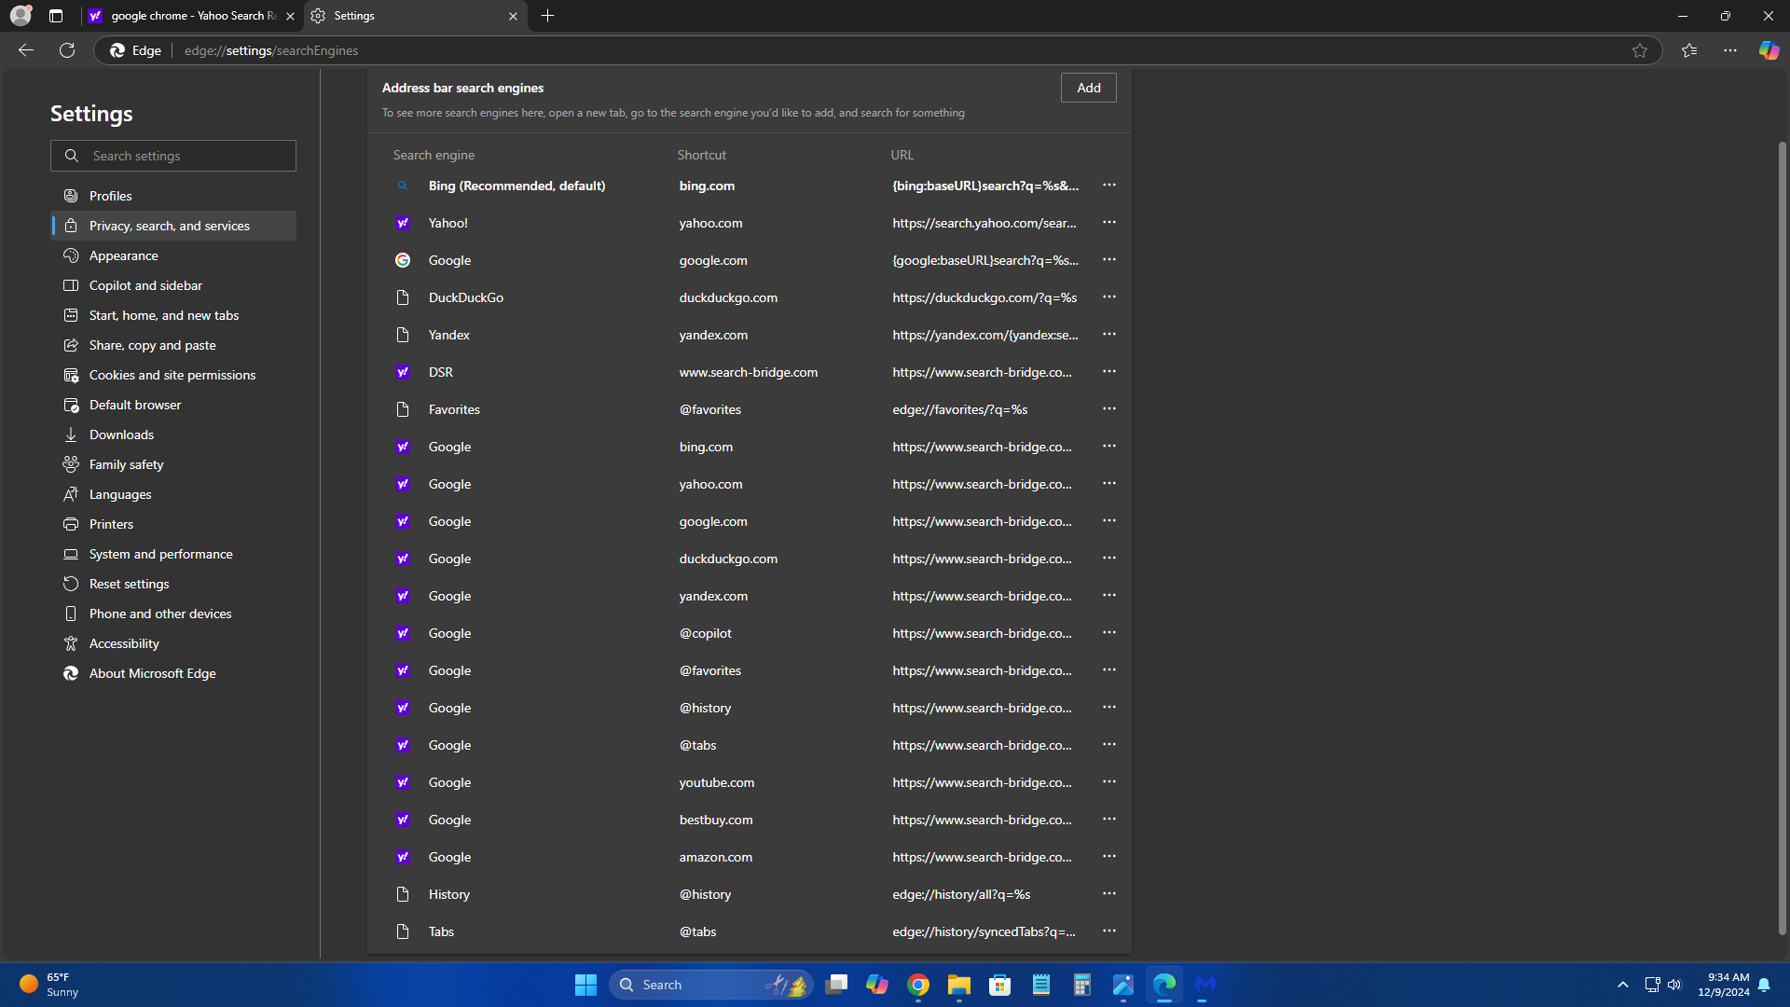Open the Favorites toolbar icon
Image resolution: width=1790 pixels, height=1007 pixels.
pyautogui.click(x=1689, y=50)
